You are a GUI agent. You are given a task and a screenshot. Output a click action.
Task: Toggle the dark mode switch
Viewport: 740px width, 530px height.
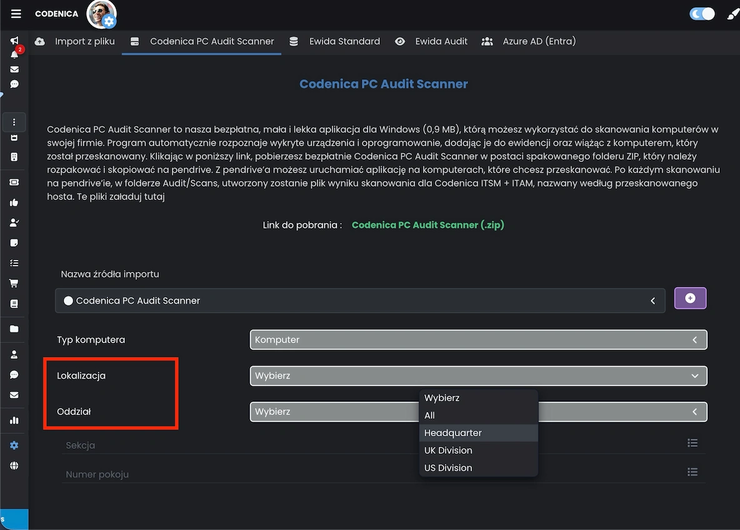point(702,12)
